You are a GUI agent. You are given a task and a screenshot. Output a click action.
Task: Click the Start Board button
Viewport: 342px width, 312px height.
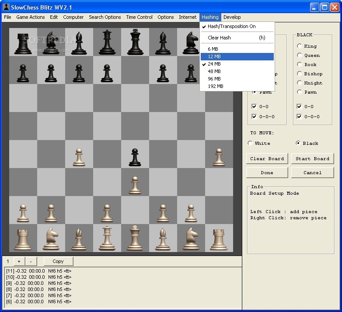pyautogui.click(x=312, y=158)
